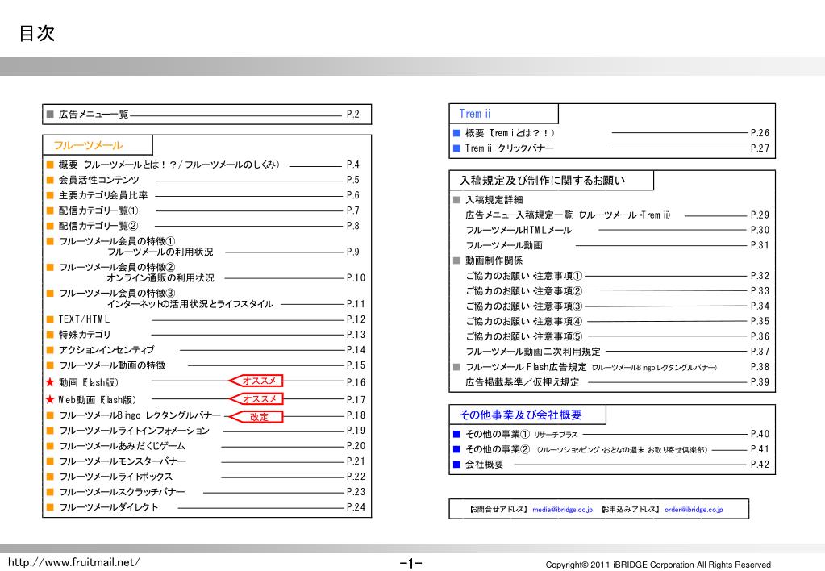The height and width of the screenshot is (571, 825).
Task: Click page number P.24
Action: [356, 507]
